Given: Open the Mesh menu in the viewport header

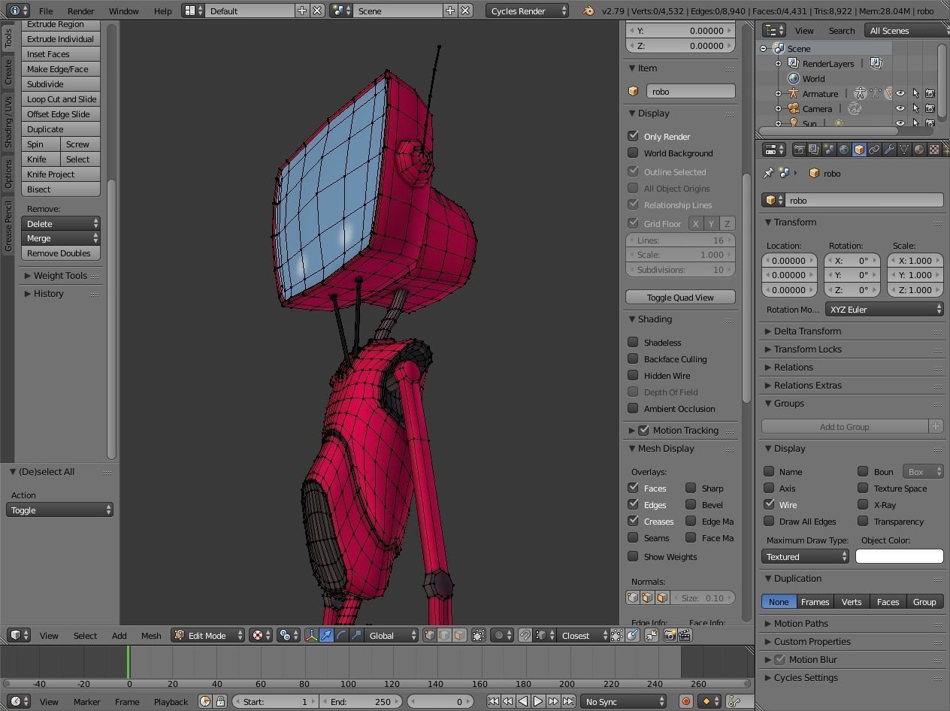Looking at the screenshot, I should (151, 635).
